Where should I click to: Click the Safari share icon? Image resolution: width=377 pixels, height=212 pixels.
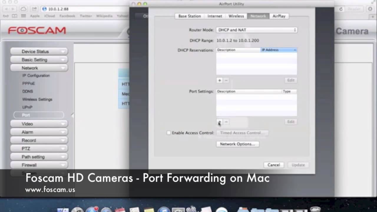34,9
